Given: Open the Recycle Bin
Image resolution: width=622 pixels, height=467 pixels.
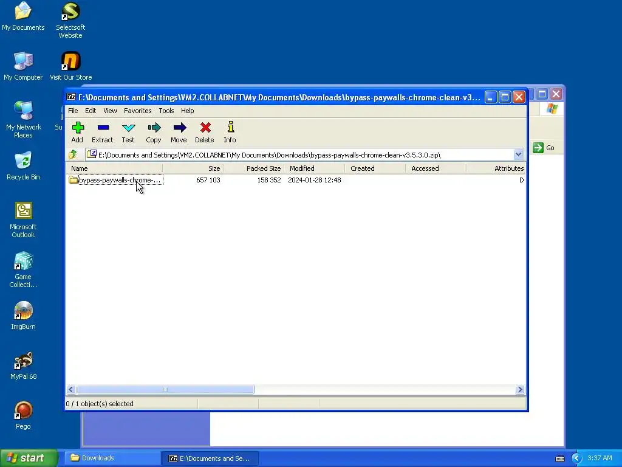Looking at the screenshot, I should tap(23, 166).
